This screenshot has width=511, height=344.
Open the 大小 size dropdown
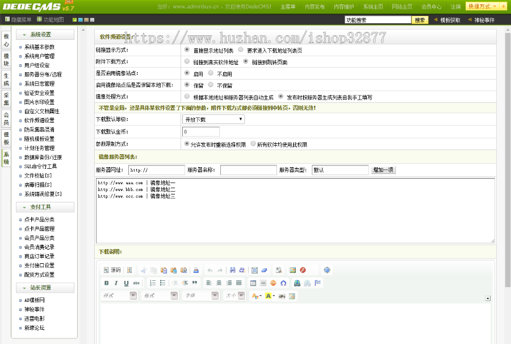pyautogui.click(x=234, y=296)
